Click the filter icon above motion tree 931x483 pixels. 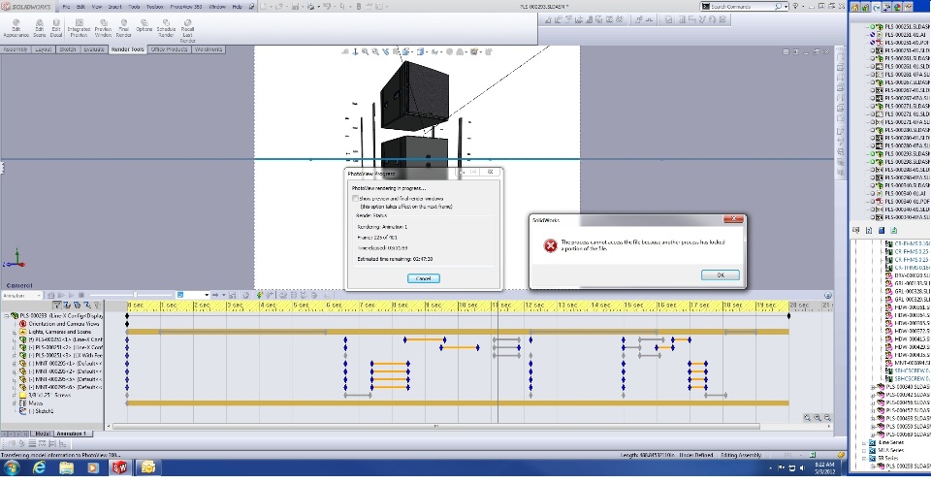click(57, 305)
